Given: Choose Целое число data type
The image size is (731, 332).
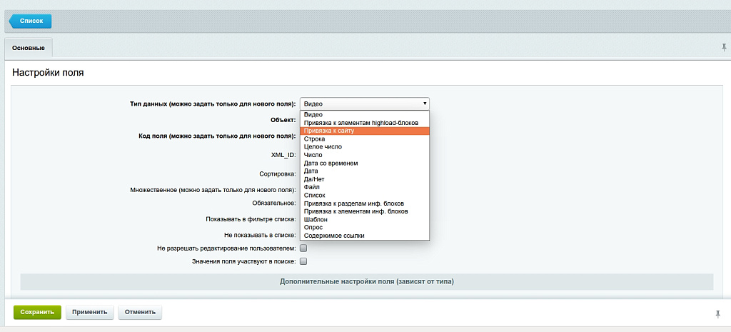Looking at the screenshot, I should click(323, 146).
